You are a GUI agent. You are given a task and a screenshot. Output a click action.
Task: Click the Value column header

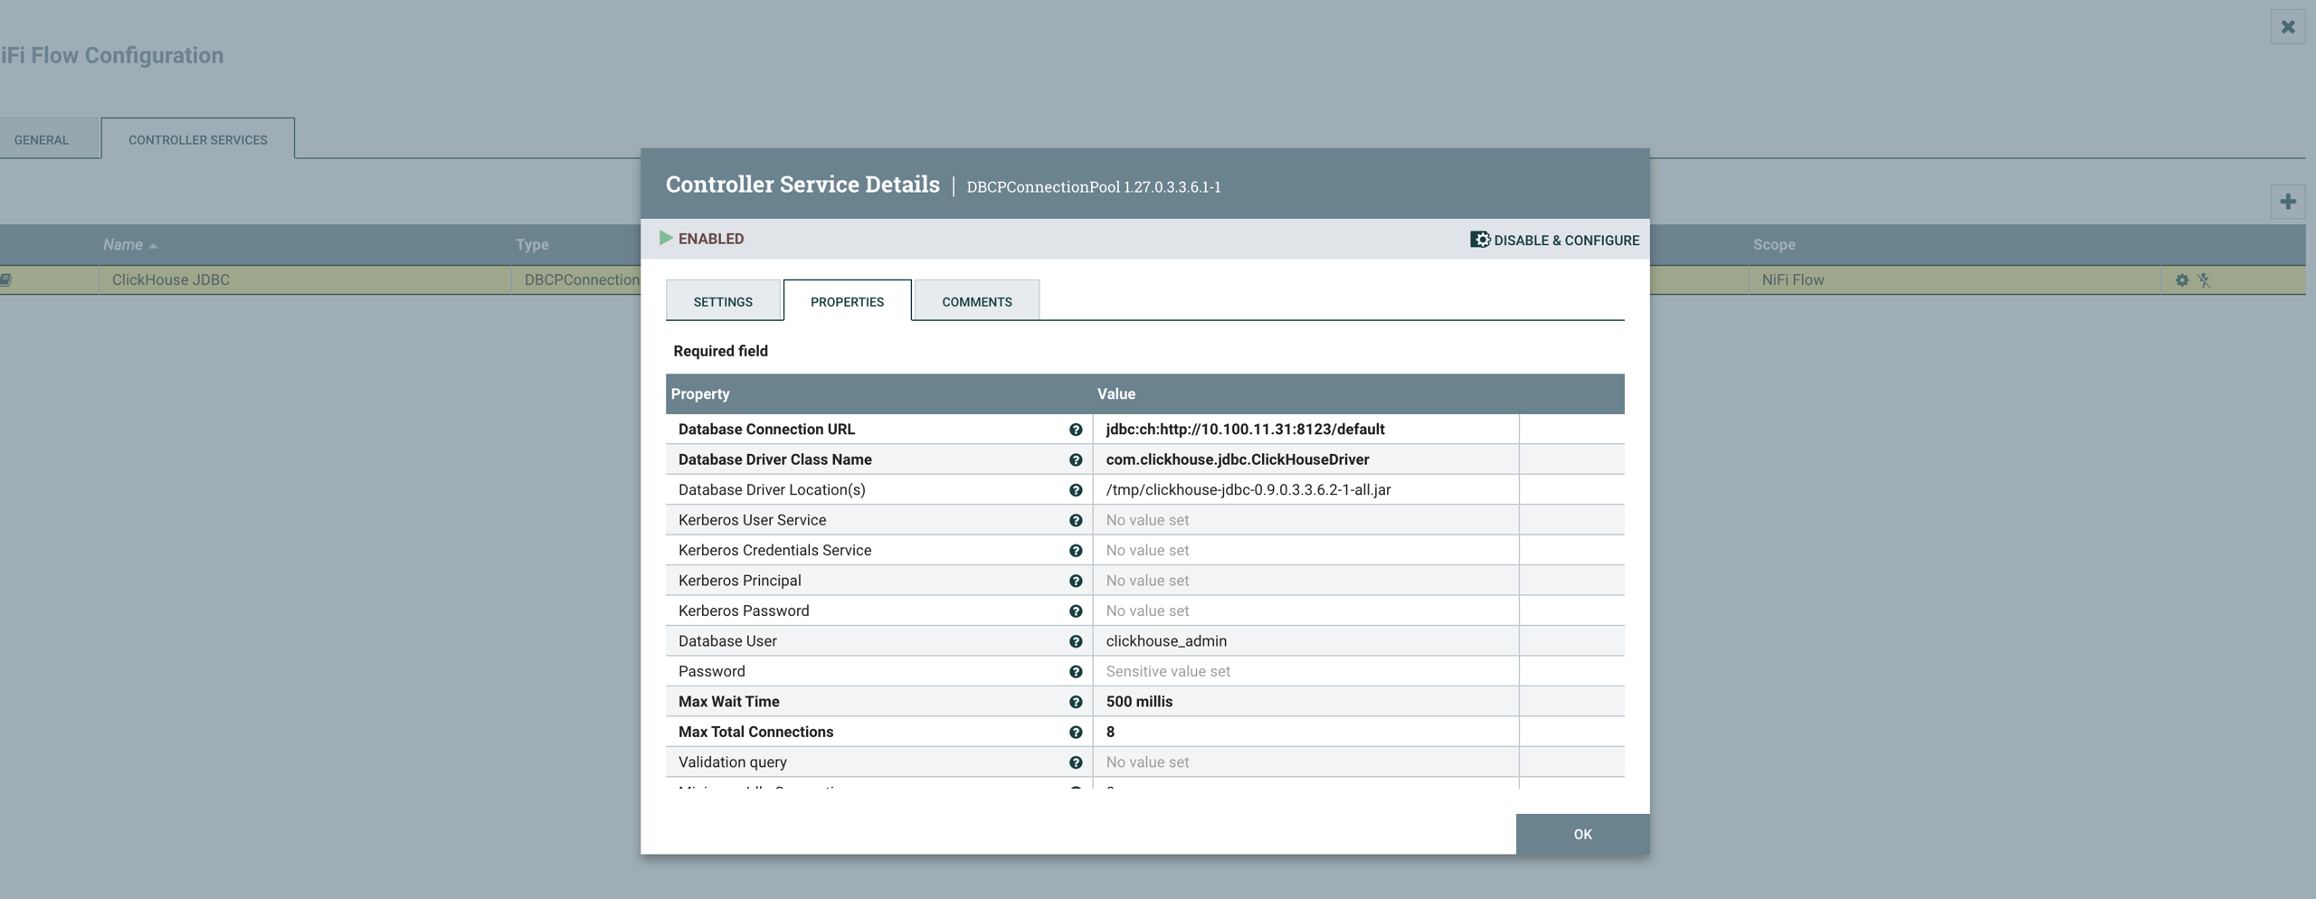pos(1116,393)
